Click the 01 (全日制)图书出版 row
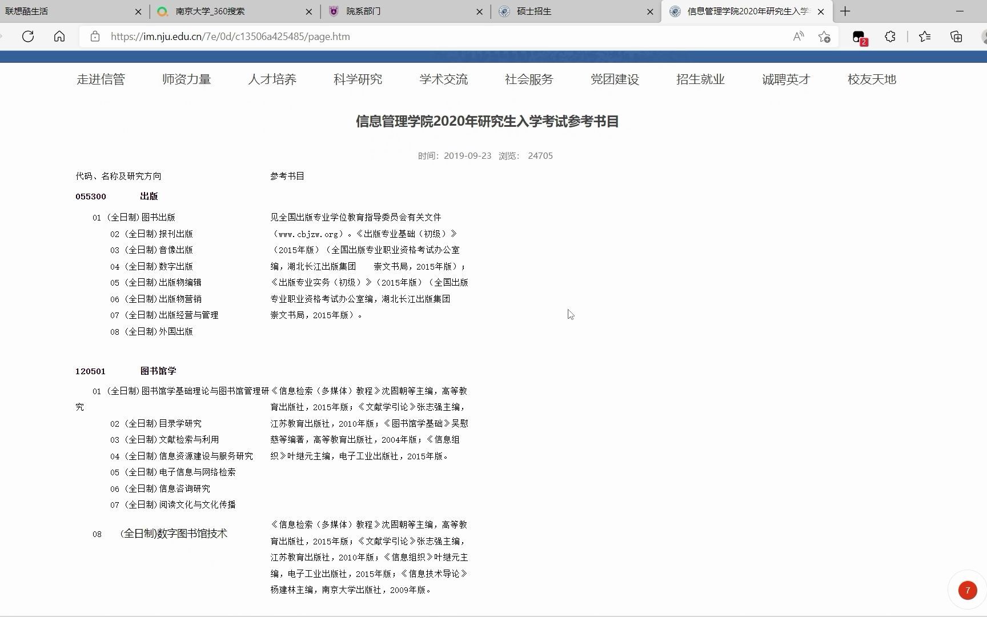The width and height of the screenshot is (987, 617). (x=134, y=218)
